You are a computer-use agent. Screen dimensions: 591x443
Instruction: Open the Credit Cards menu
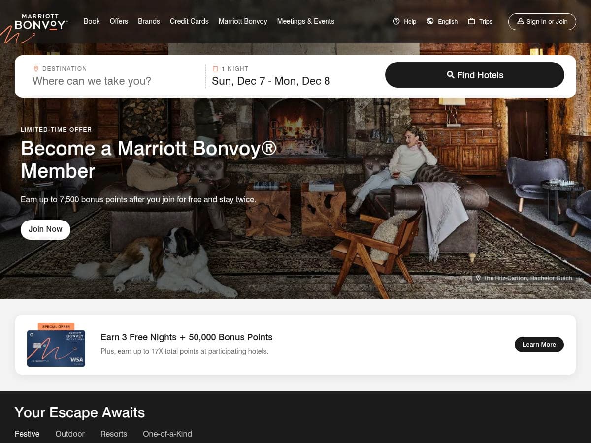pyautogui.click(x=189, y=21)
